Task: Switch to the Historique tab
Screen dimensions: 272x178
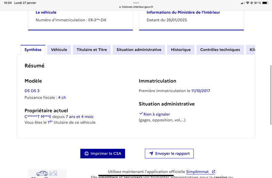Action: (x=181, y=50)
